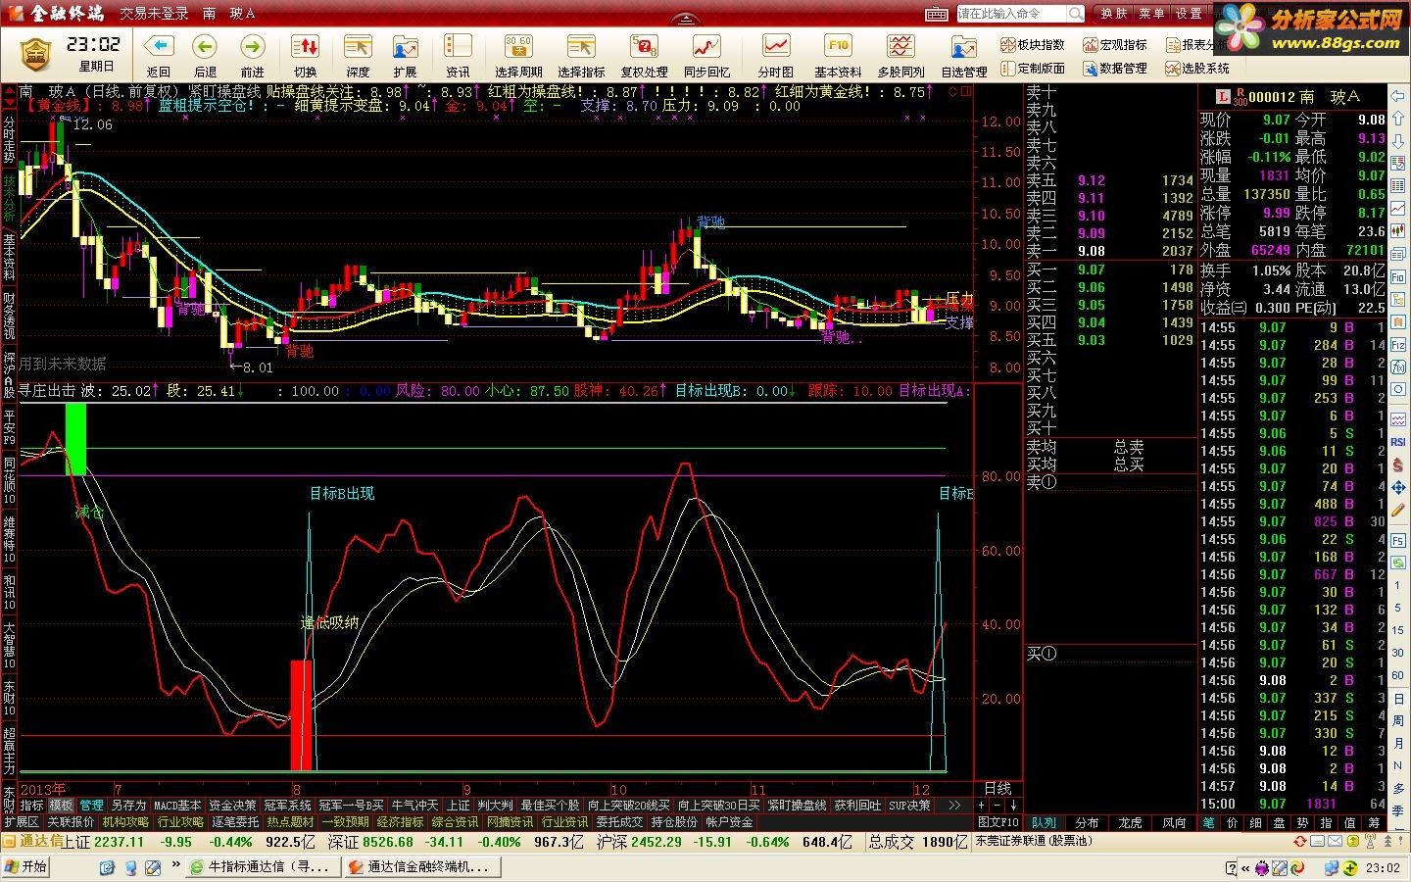
Task: Click the 图文F10 button
Action: [998, 823]
